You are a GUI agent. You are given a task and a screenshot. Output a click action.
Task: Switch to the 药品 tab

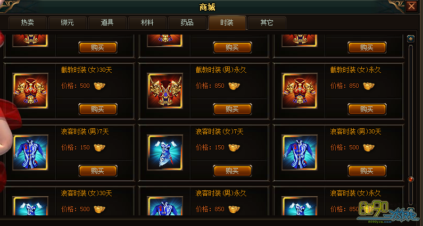pos(187,23)
